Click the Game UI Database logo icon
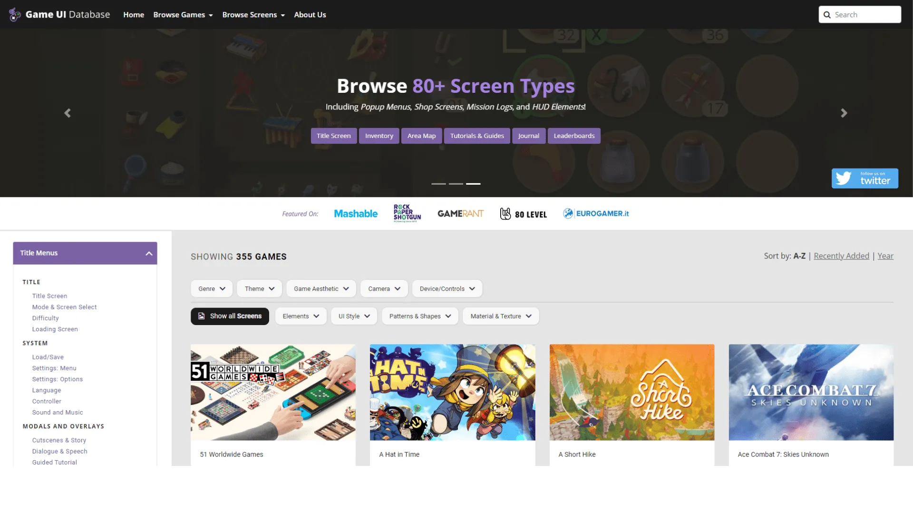The width and height of the screenshot is (913, 514). (15, 15)
